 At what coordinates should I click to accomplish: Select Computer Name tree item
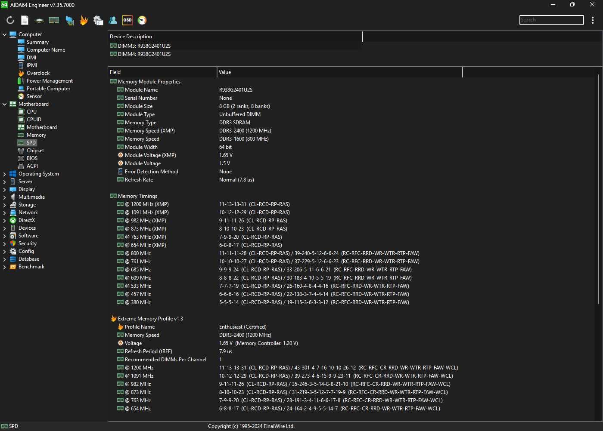click(46, 50)
